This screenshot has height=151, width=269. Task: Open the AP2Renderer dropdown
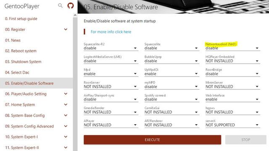coord(172,125)
